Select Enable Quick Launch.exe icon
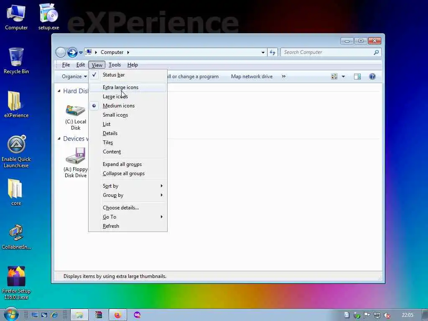This screenshot has width=428, height=321. pos(16,151)
